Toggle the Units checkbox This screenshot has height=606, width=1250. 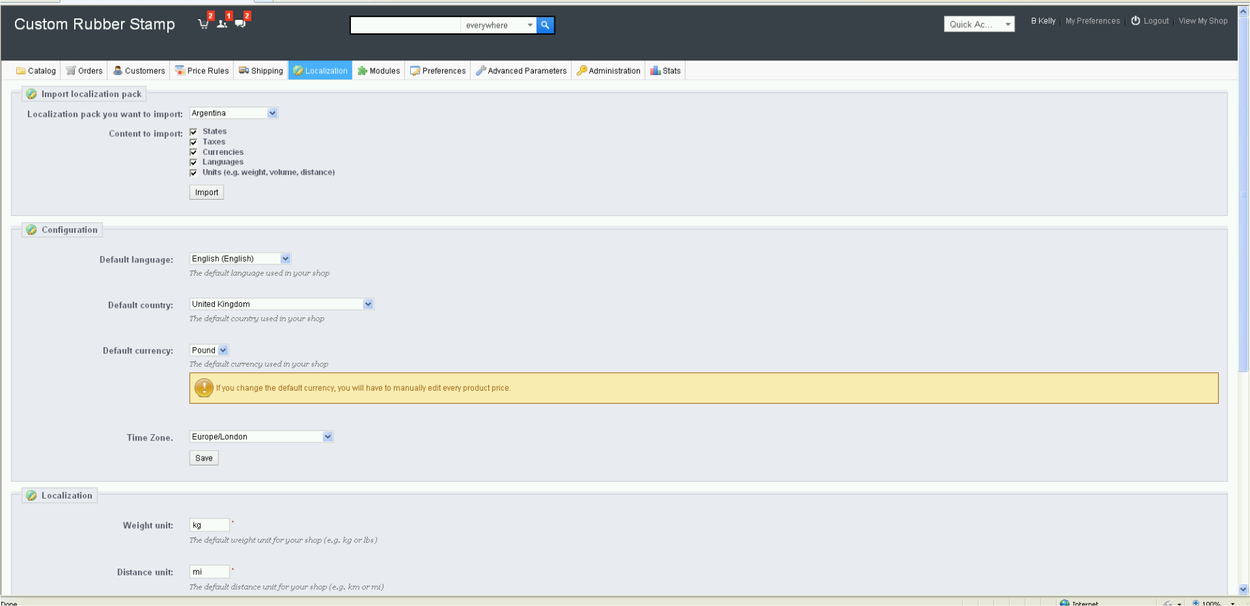(194, 173)
